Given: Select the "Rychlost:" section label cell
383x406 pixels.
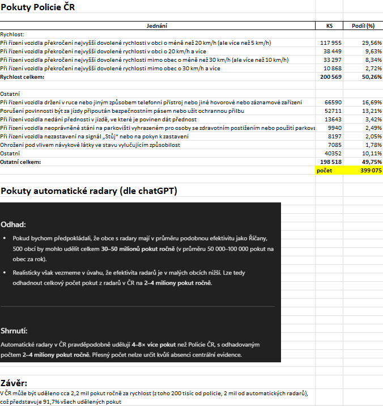Looking at the screenshot, I should click(12, 35).
